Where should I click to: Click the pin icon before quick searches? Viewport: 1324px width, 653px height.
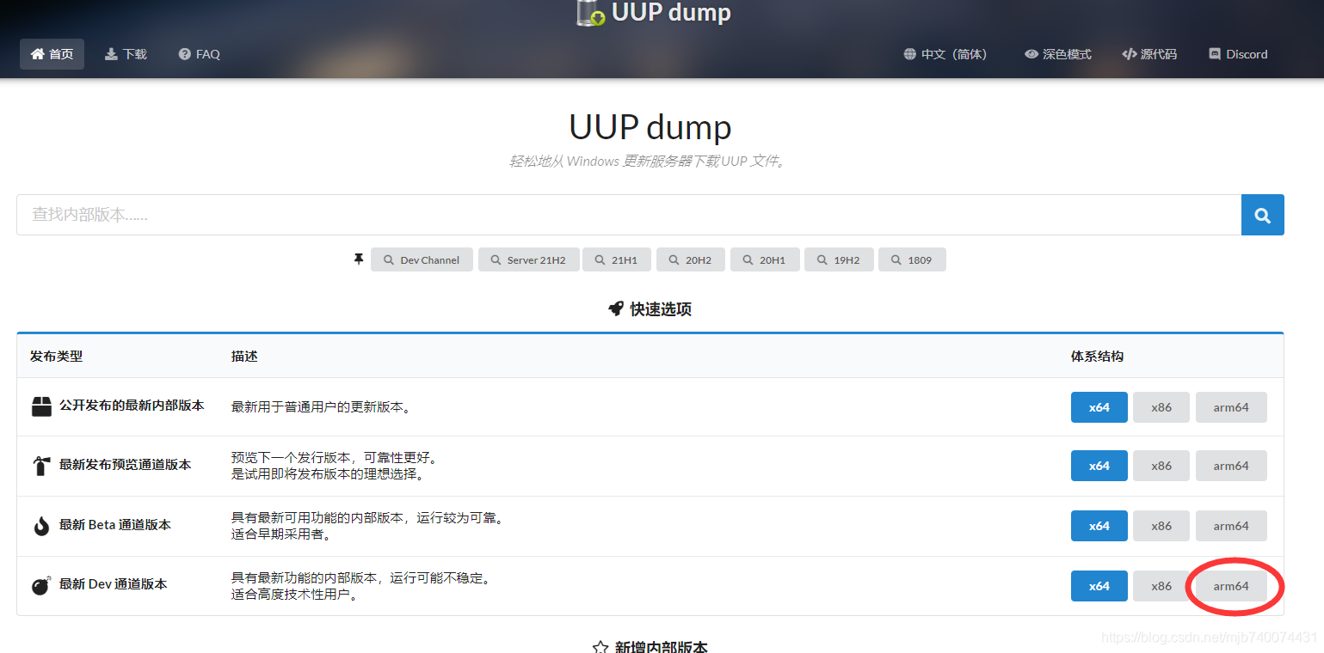click(x=359, y=259)
